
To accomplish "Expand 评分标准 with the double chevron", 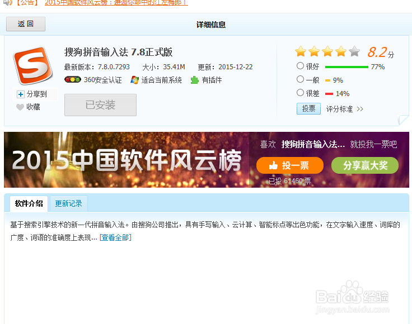I will point(360,109).
